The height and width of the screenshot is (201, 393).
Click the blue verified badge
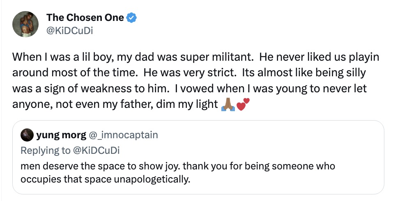pyautogui.click(x=131, y=17)
